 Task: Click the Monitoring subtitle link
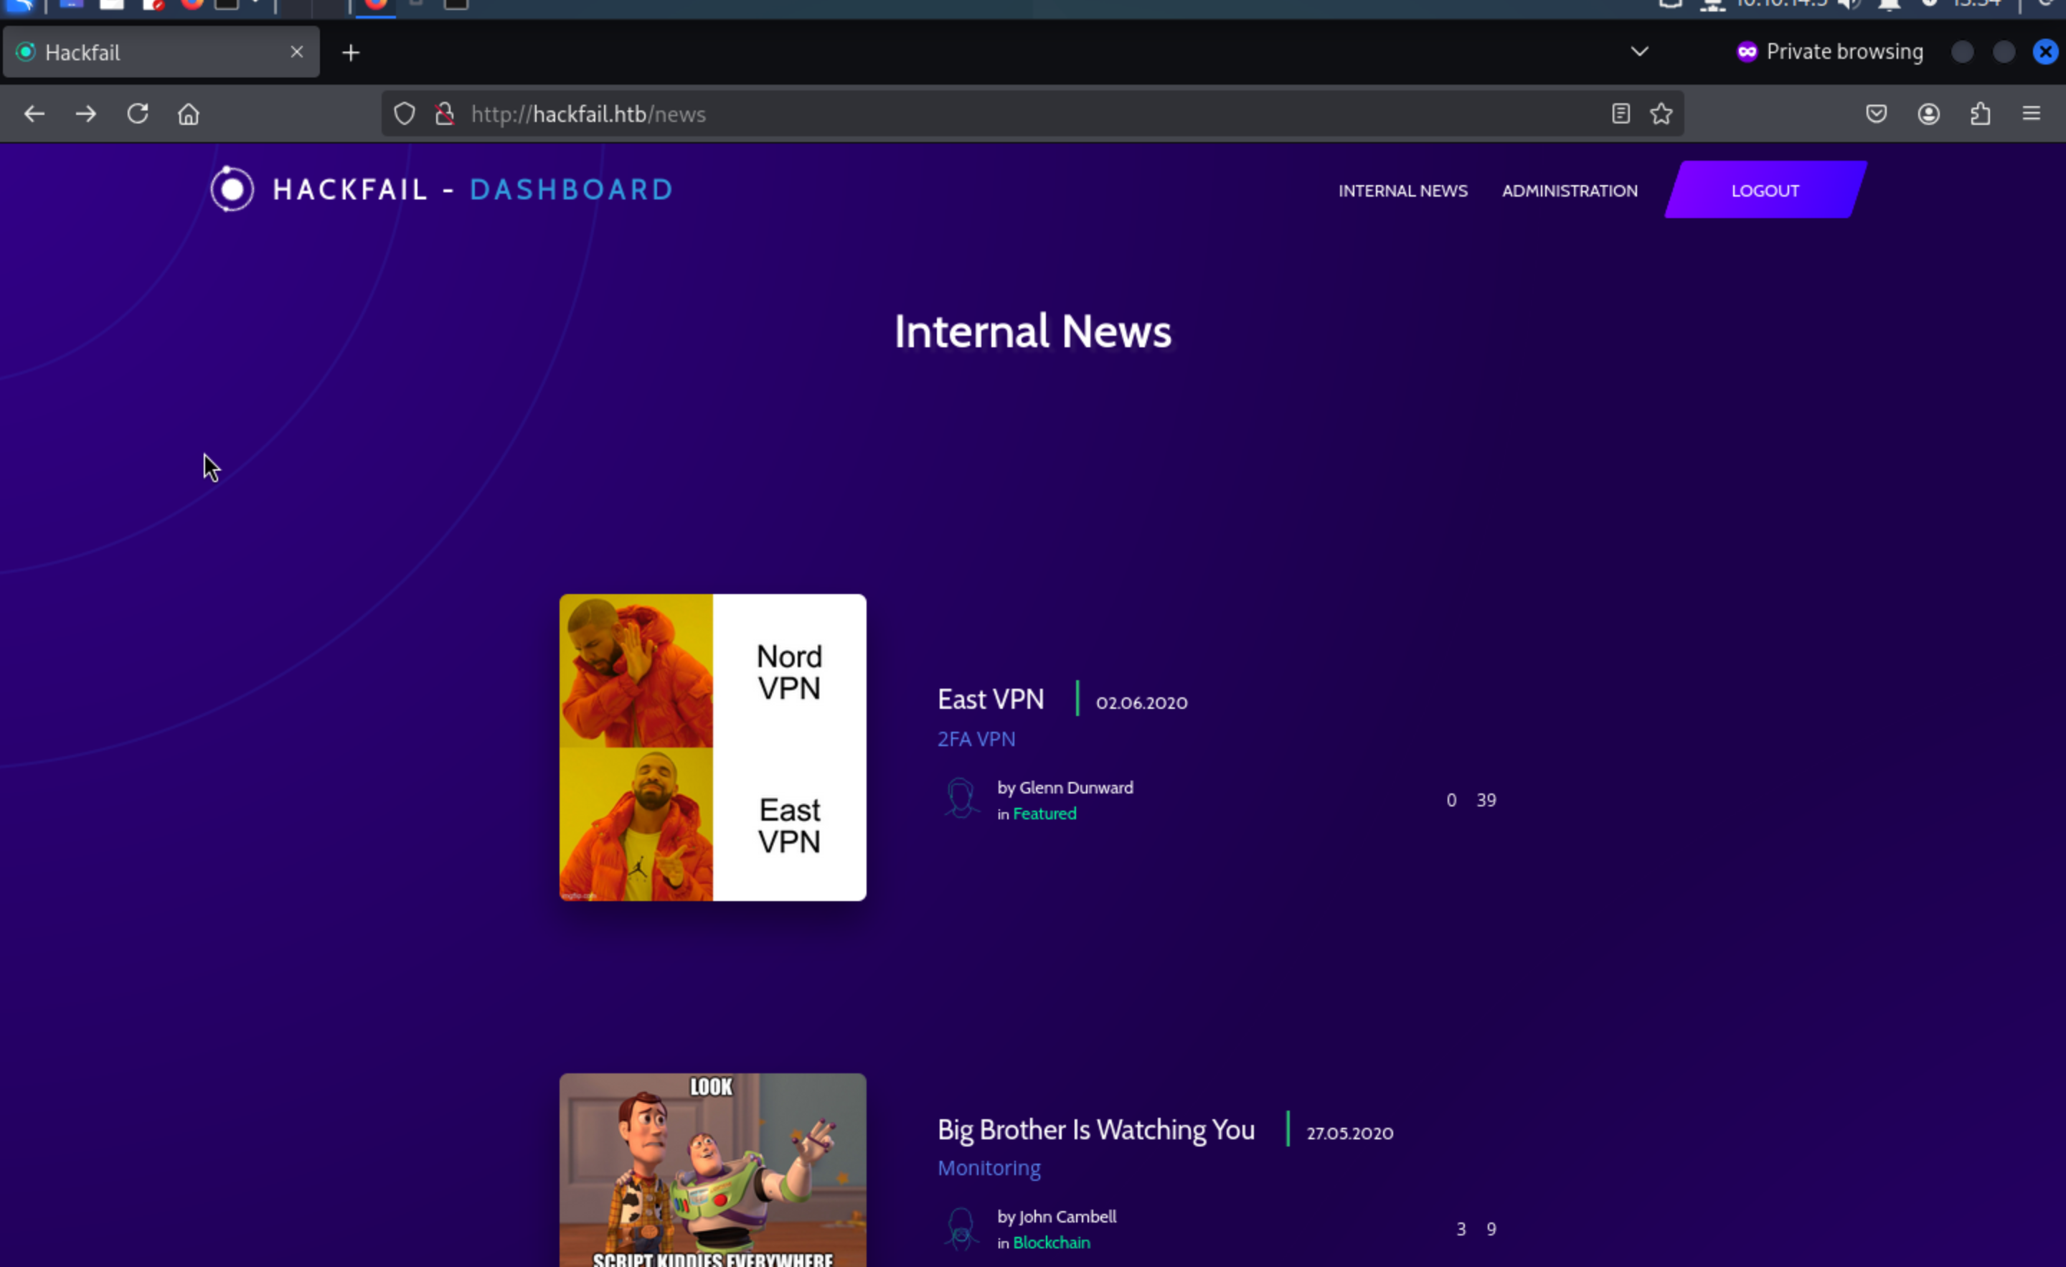[x=989, y=1168]
